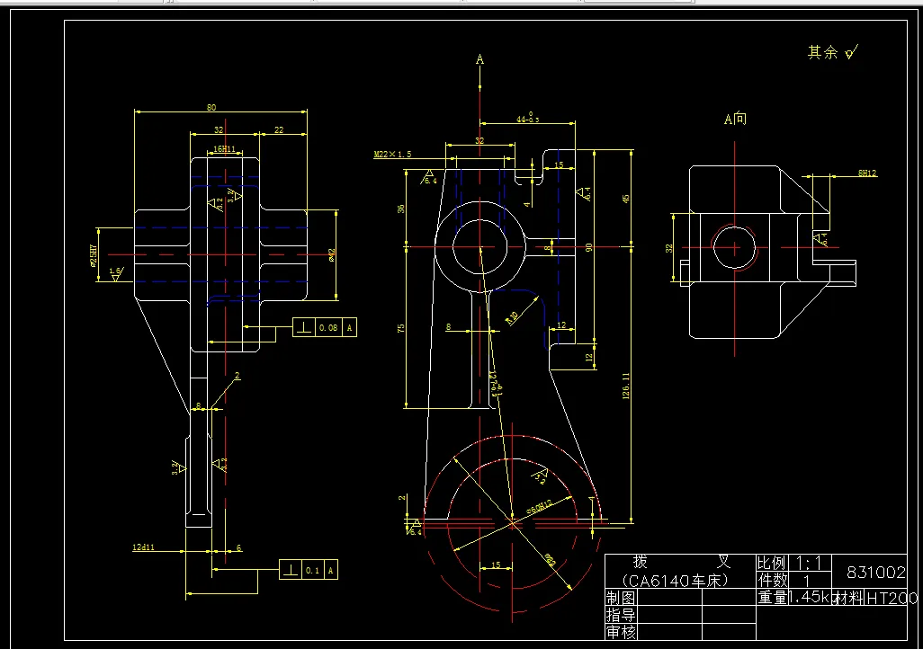923x649 pixels.
Task: Select datum A box next to 0.08
Action: 349,328
